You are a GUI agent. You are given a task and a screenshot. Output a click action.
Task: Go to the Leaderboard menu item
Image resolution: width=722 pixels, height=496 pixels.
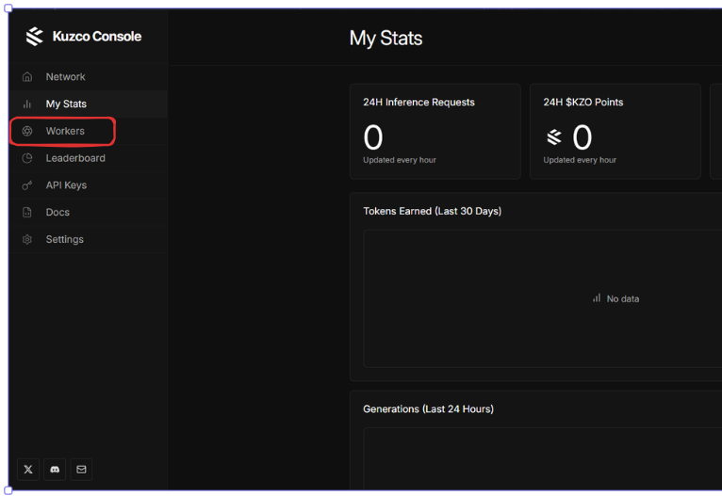[x=75, y=158]
